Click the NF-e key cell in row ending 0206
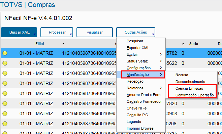Image resolution: width=222 pixels, height=134 pixels. pyautogui.click(x=89, y=124)
